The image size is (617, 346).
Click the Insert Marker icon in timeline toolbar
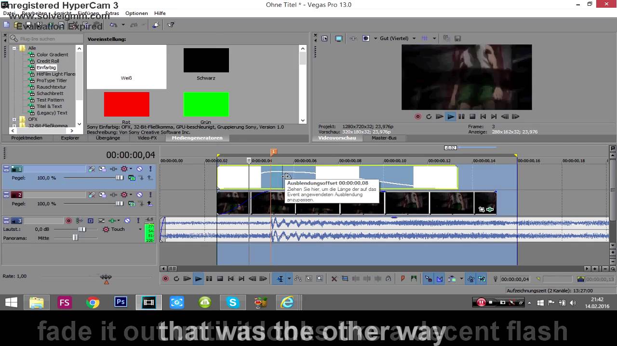[403, 279]
